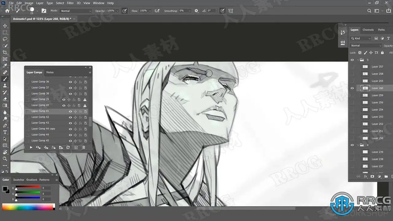
Task: Add a layer mask
Action: coord(372,176)
